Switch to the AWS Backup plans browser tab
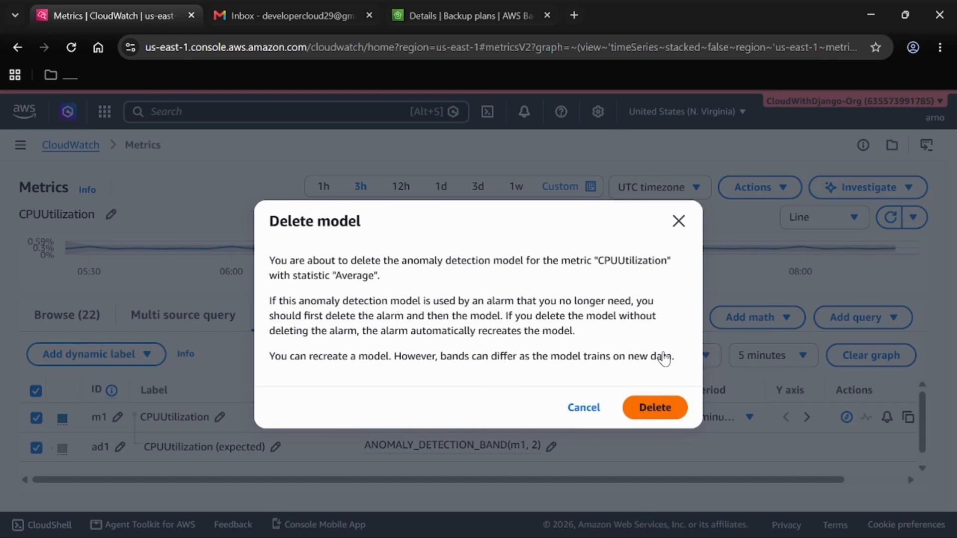This screenshot has height=538, width=957. tap(471, 15)
